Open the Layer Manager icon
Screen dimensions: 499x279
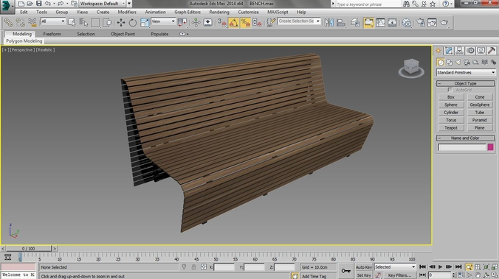tap(355, 23)
